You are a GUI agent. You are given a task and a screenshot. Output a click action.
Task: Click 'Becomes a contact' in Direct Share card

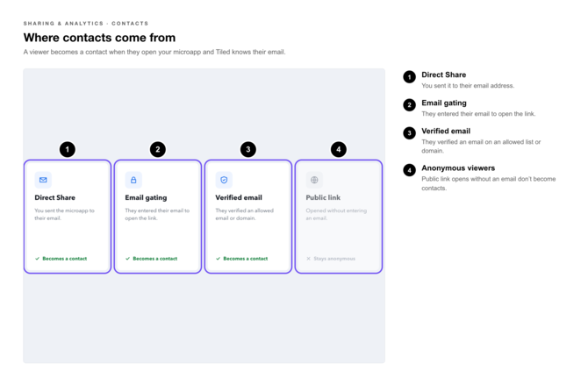pos(64,259)
